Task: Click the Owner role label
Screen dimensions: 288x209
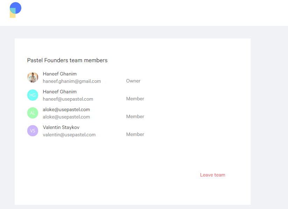Action: 133,81
